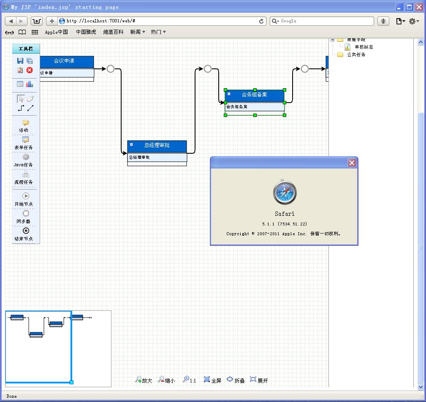Choose the 结束节点 end node icon
This screenshot has height=402, width=426.
click(26, 231)
